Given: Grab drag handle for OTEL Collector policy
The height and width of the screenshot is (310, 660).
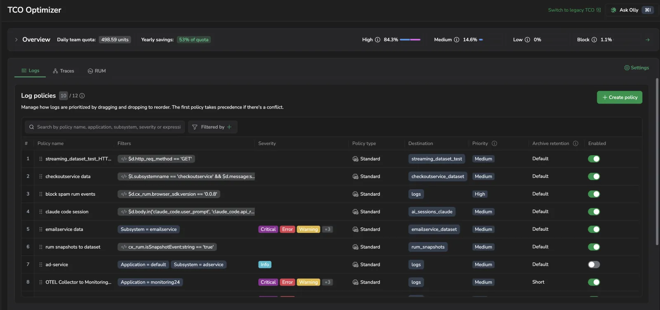Looking at the screenshot, I should pos(40,282).
